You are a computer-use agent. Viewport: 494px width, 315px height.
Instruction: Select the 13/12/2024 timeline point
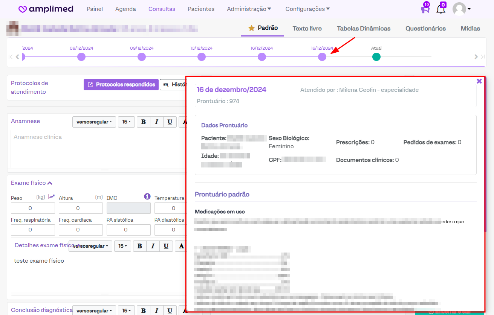202,57
